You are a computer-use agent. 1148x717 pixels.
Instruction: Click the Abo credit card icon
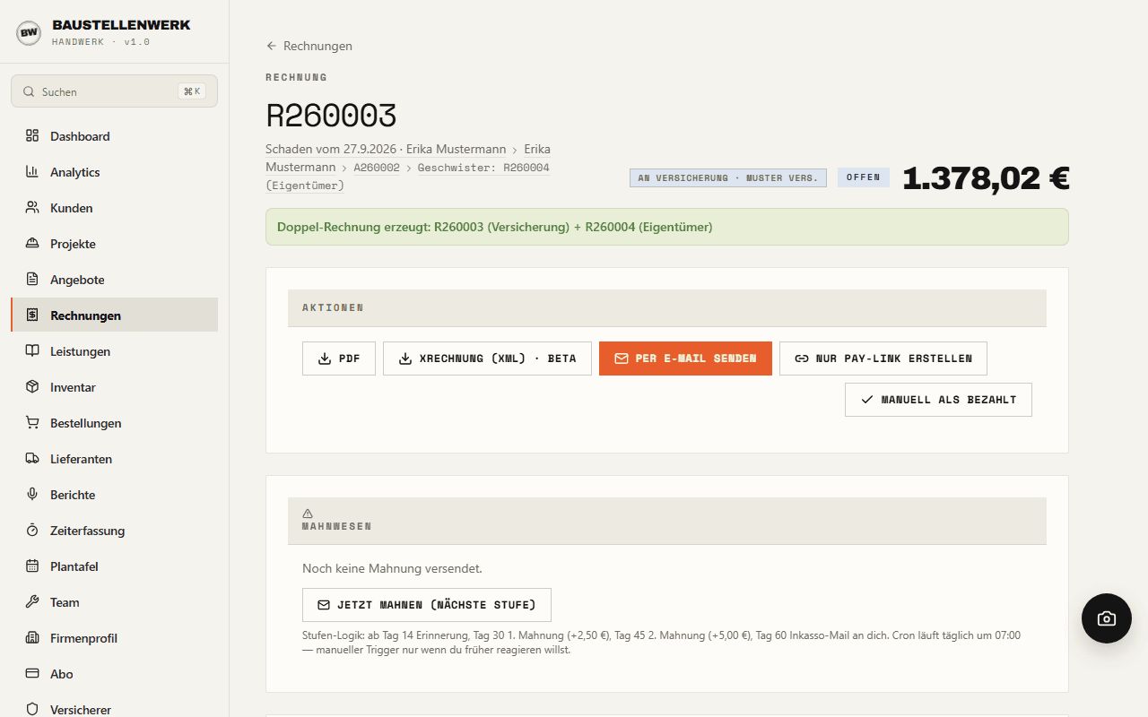[32, 674]
